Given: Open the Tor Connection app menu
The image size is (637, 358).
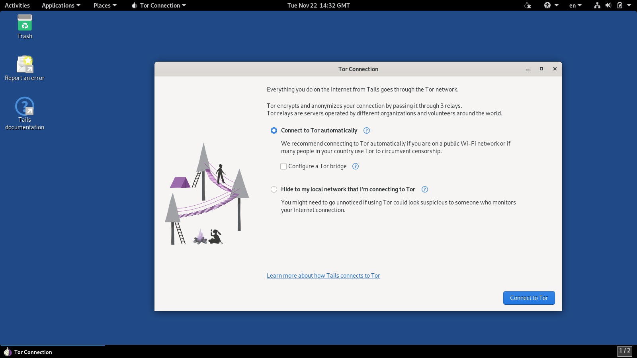Looking at the screenshot, I should [159, 6].
